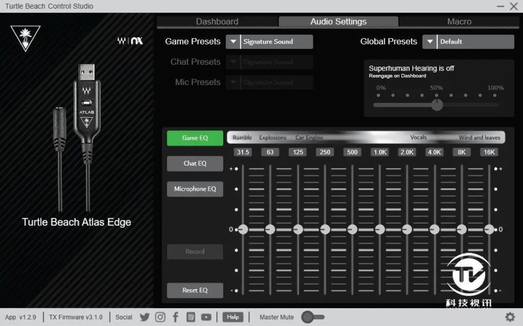Click the 1.0K frequency label
Viewport: 523px width, 326px height.
pos(380,152)
